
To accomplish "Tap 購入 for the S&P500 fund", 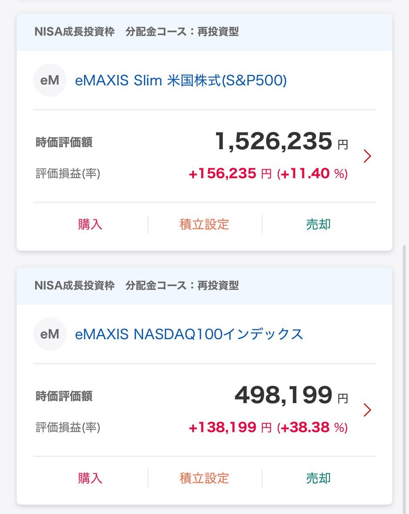I will pos(90,224).
